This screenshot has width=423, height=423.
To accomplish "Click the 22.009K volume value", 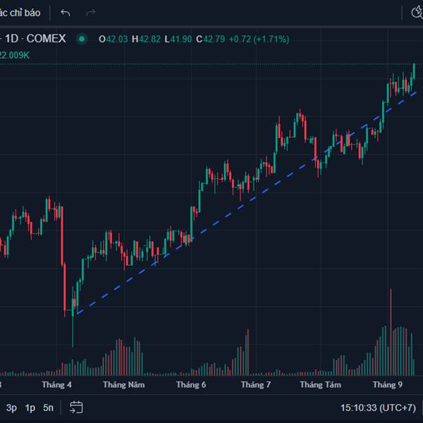I will tap(15, 55).
